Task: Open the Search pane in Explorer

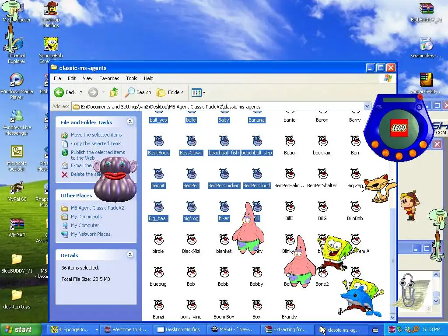Action: (x=138, y=92)
